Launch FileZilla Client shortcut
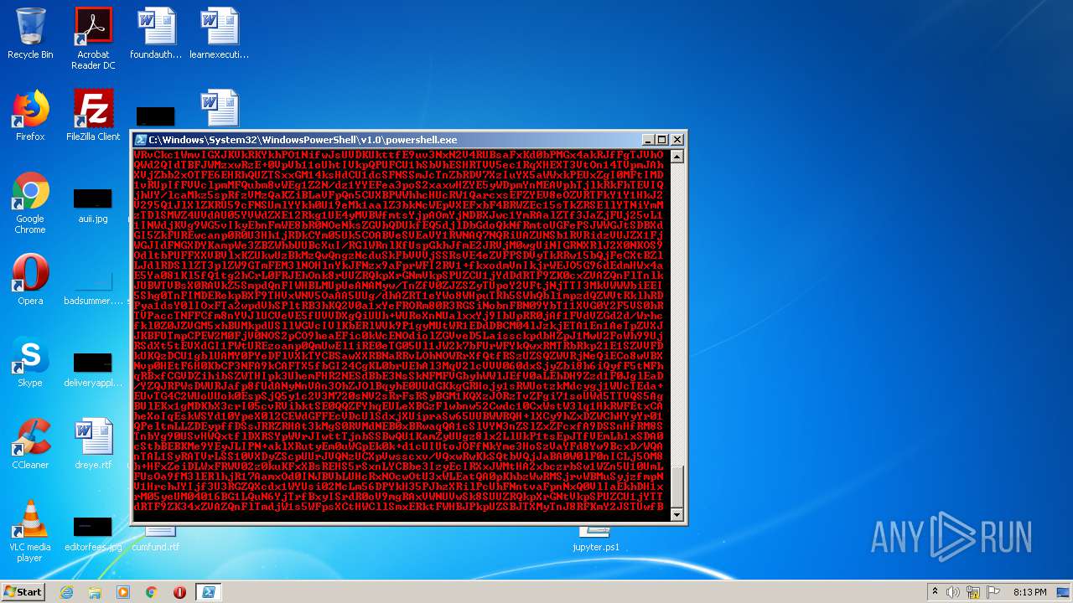The height and width of the screenshot is (603, 1073). pyautogui.click(x=93, y=116)
